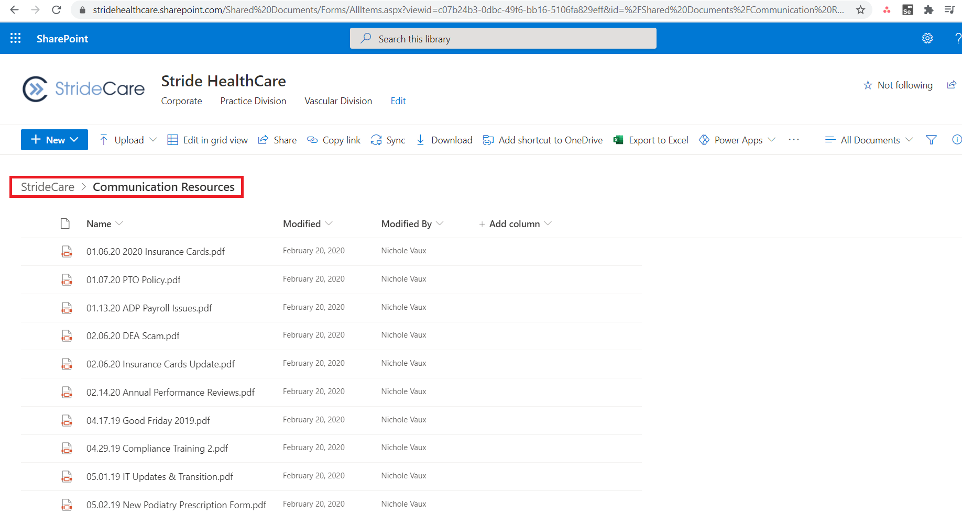Click the StrideCare site logo

83,89
